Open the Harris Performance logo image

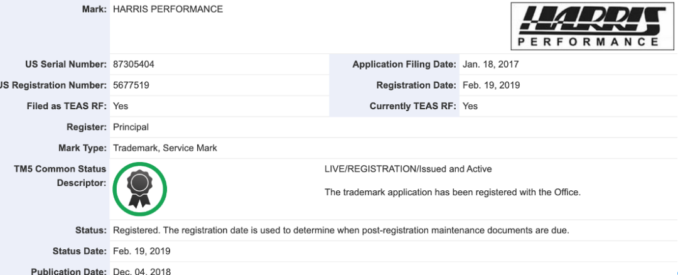pos(593,26)
